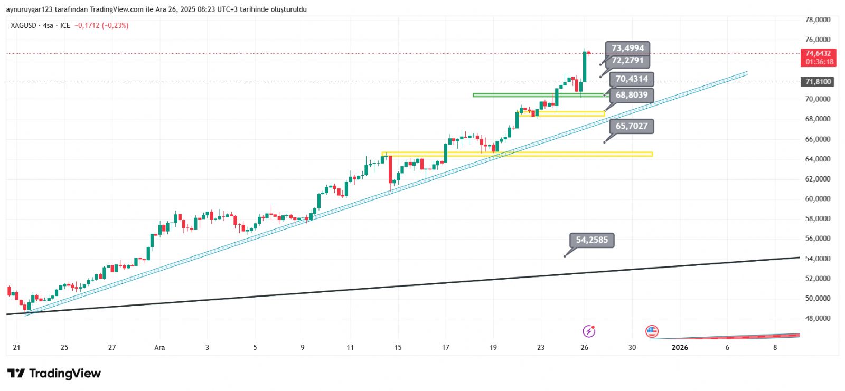Viewport: 845px width, 391px height.
Task: Click the dark 71,8100 price label
Action: 818,81
